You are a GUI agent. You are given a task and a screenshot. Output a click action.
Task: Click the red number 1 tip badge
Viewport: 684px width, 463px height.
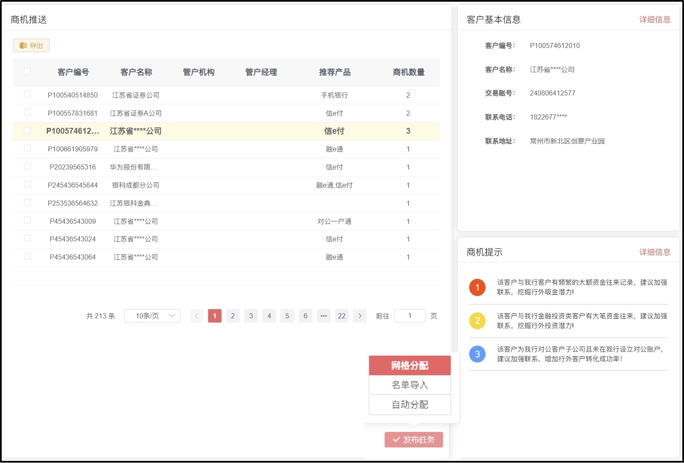tap(477, 287)
